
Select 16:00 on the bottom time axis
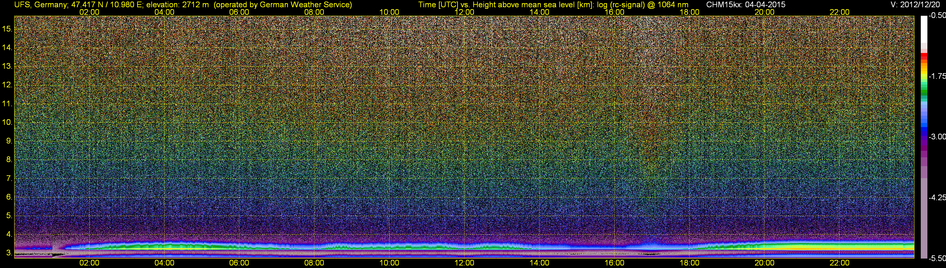[x=614, y=263]
